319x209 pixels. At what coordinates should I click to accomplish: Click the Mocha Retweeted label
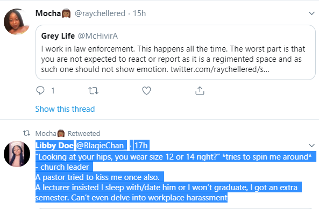pos(68,133)
